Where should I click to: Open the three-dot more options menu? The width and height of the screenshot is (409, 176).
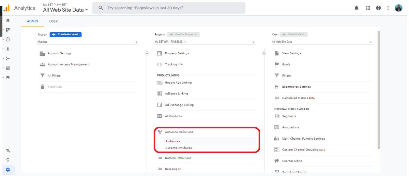click(388, 8)
